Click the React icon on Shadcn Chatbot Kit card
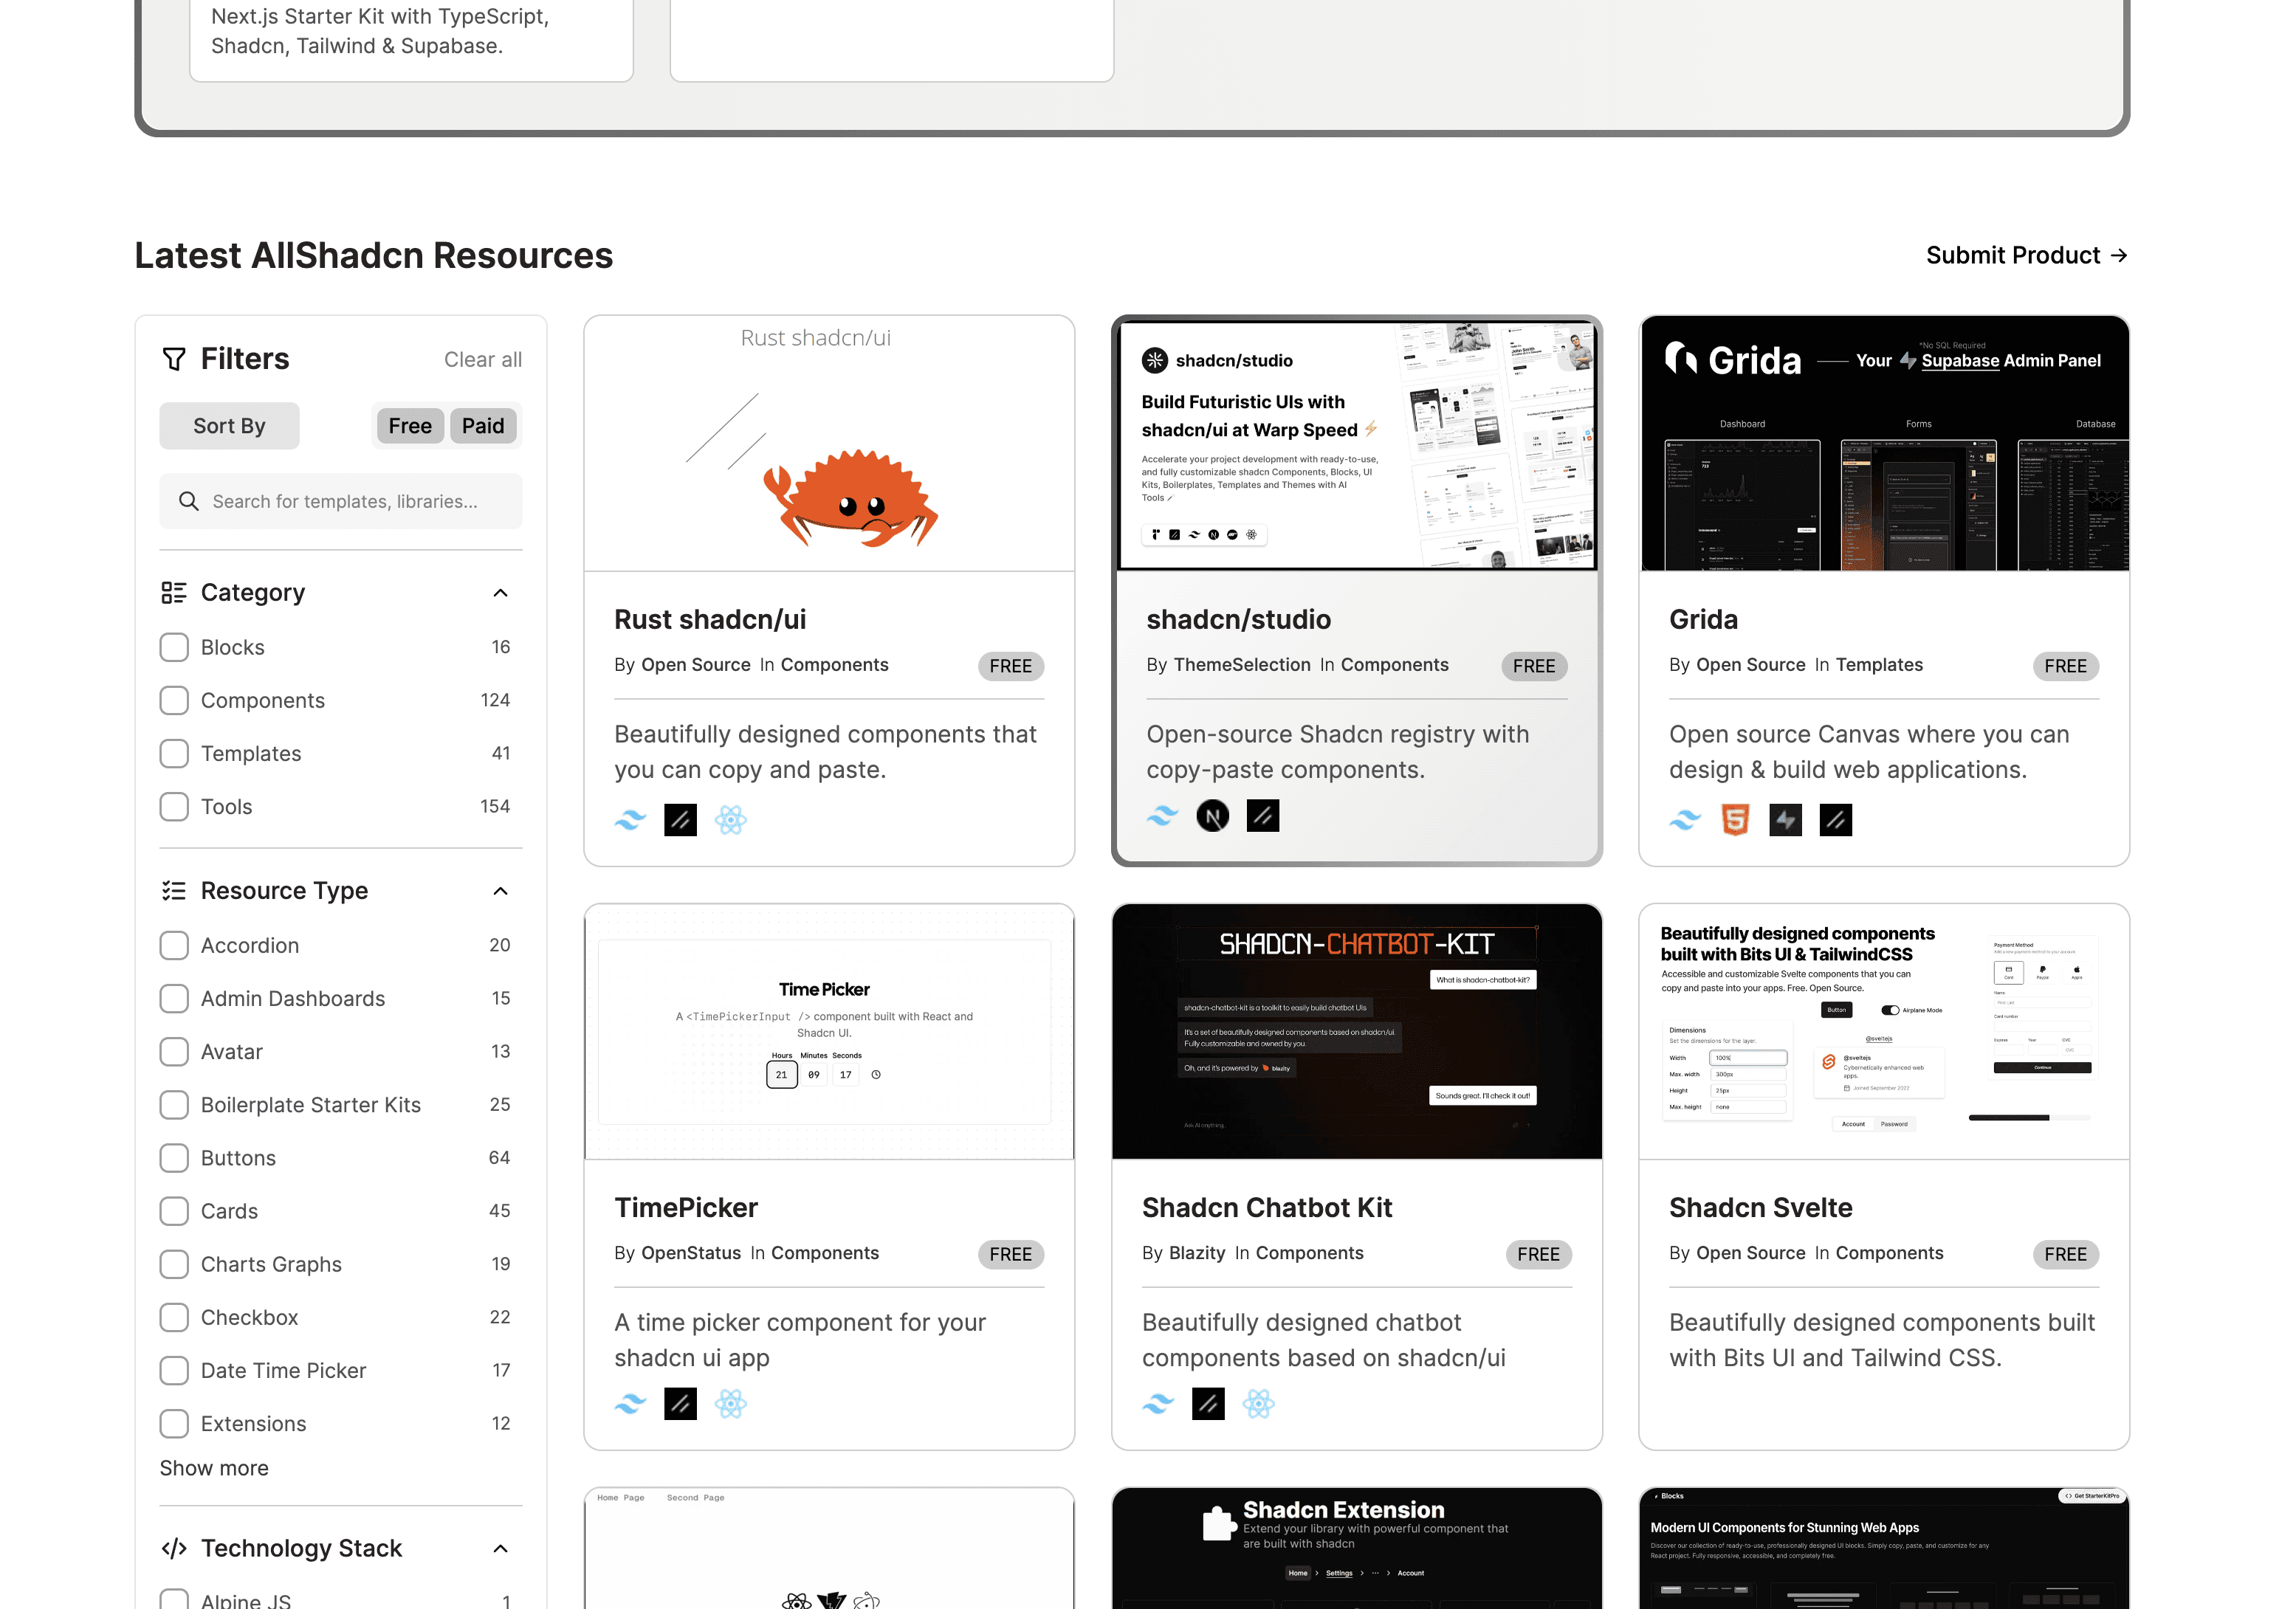2296x1609 pixels. click(1258, 1404)
